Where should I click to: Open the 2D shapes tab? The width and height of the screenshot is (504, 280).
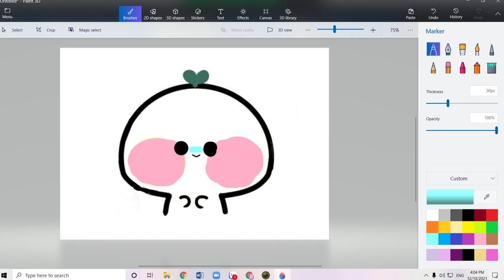point(153,14)
